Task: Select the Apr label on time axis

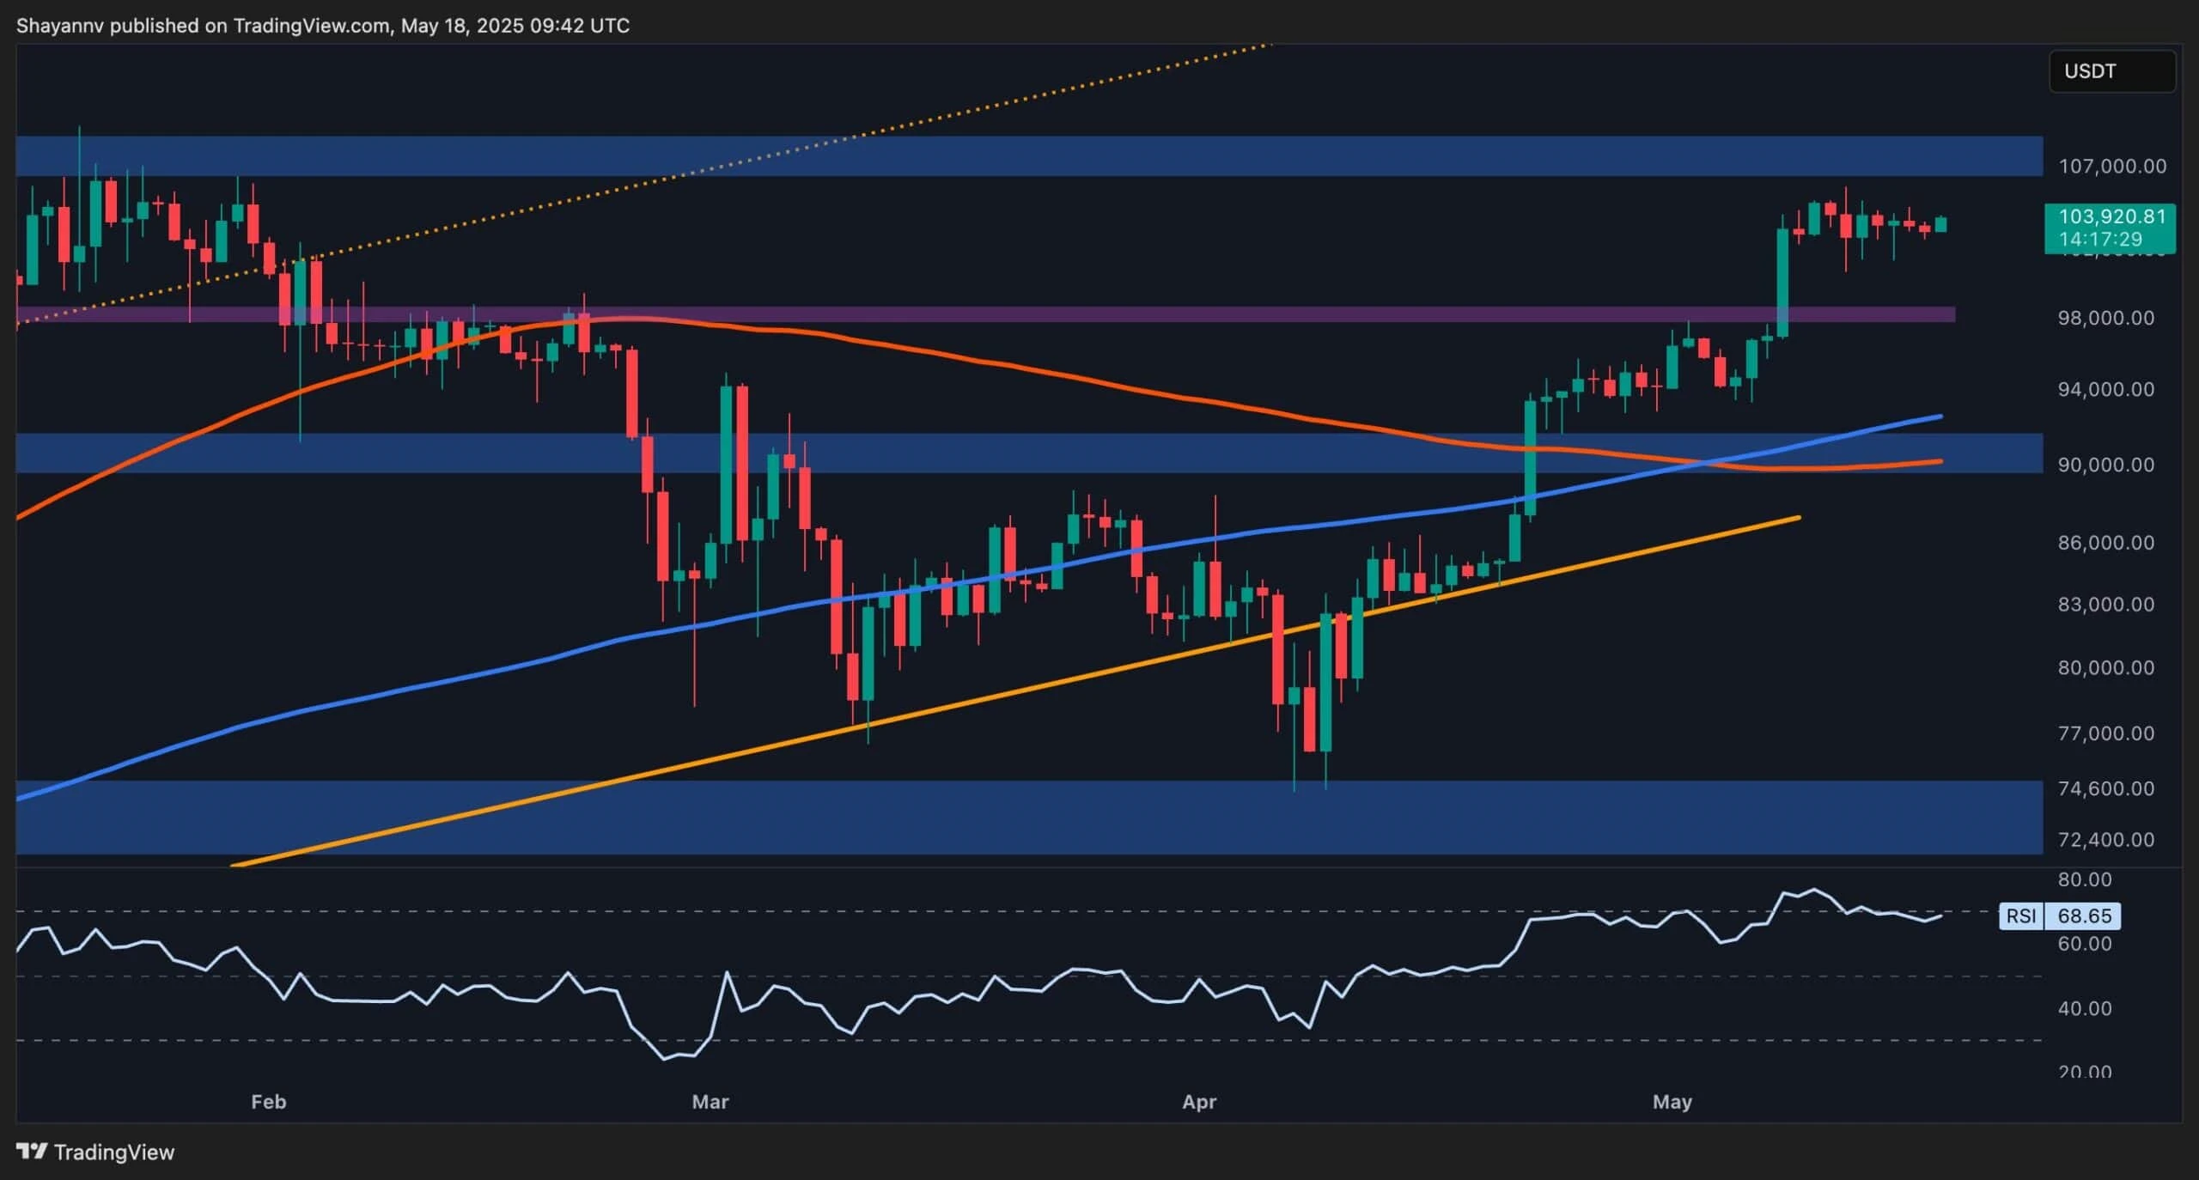Action: [1199, 1101]
